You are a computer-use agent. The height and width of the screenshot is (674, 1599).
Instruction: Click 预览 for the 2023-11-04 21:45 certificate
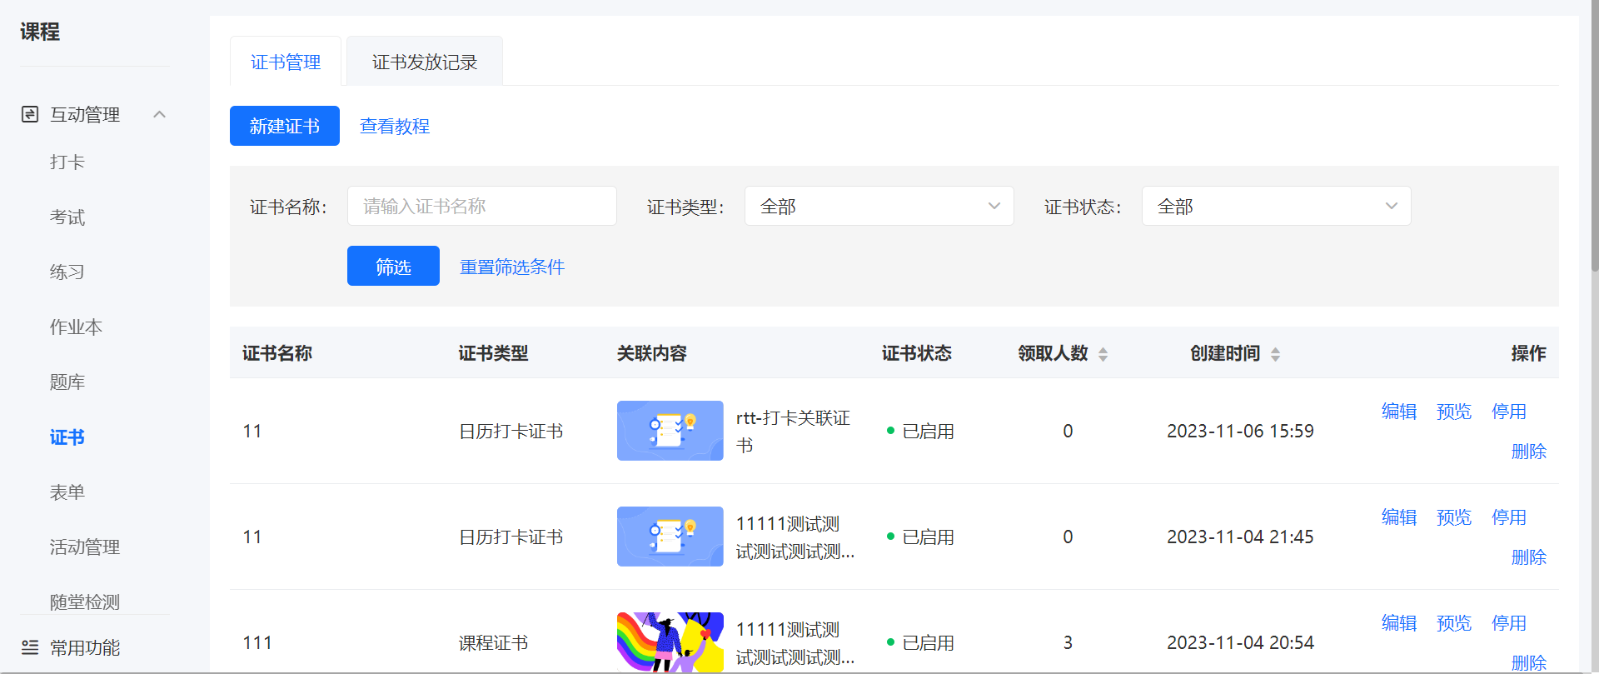tap(1453, 517)
